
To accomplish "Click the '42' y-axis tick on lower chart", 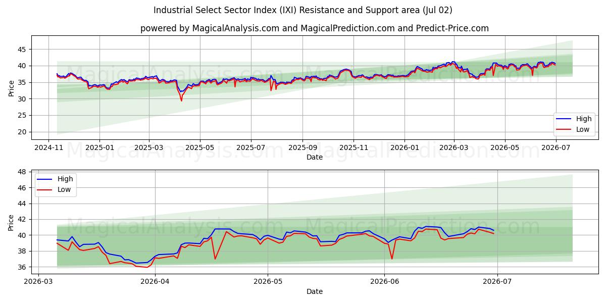I will (22, 220).
